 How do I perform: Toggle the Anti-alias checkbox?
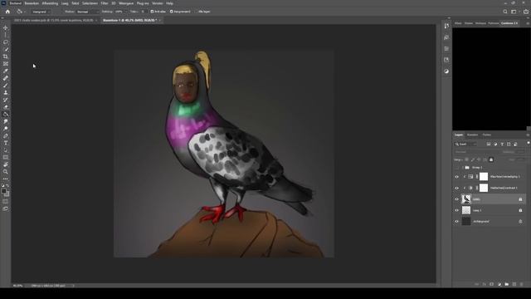(x=152, y=12)
